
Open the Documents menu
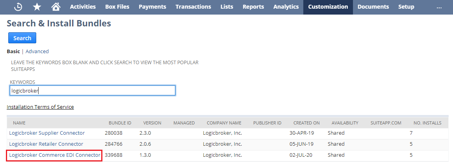(x=373, y=7)
